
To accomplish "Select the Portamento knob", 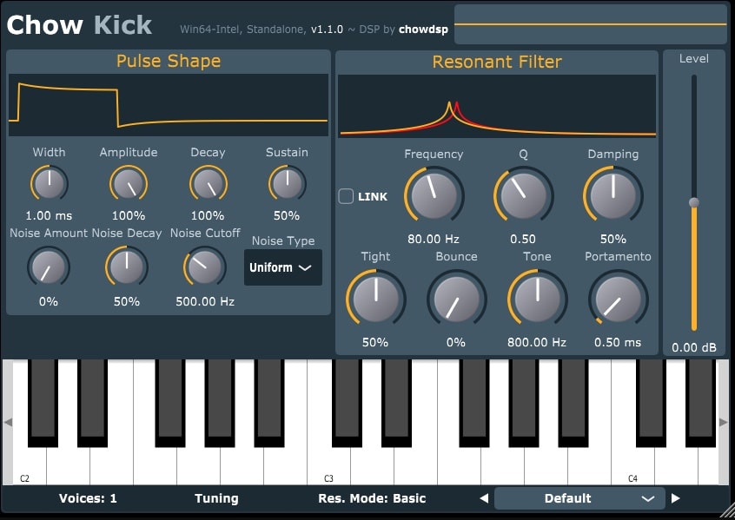I will click(x=619, y=299).
